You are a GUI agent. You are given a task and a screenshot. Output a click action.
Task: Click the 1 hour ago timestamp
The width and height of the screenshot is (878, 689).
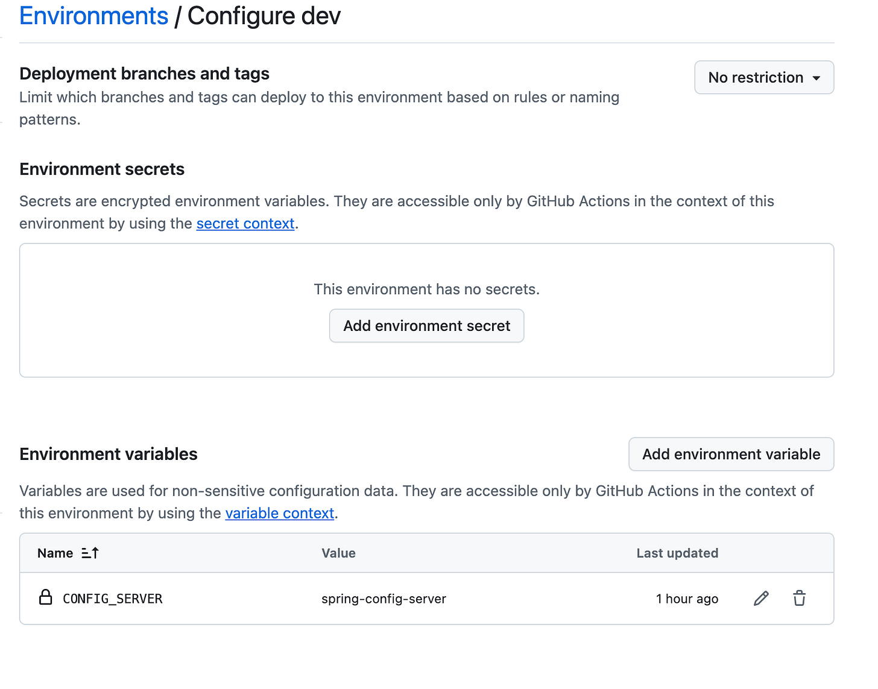[x=687, y=599]
